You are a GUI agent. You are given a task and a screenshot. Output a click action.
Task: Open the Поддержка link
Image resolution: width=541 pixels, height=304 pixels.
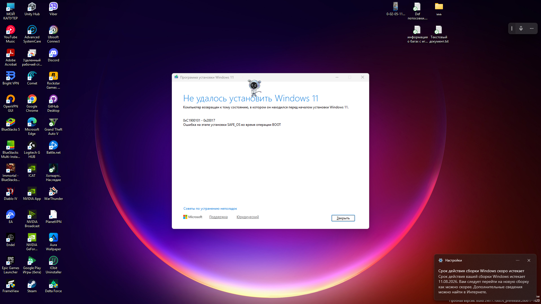218,217
